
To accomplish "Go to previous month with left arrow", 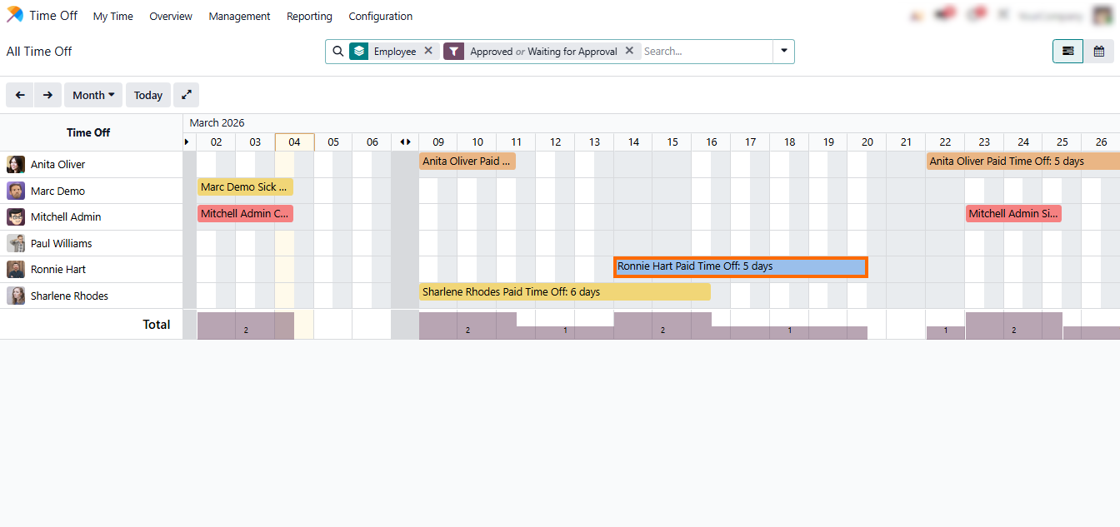I will [20, 95].
